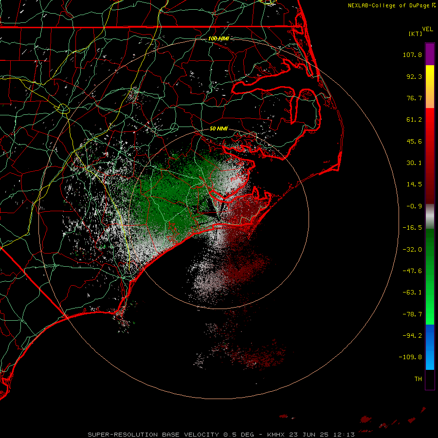Pick the red segment of the velocity scale
The image size is (438, 438).
pos(430,156)
